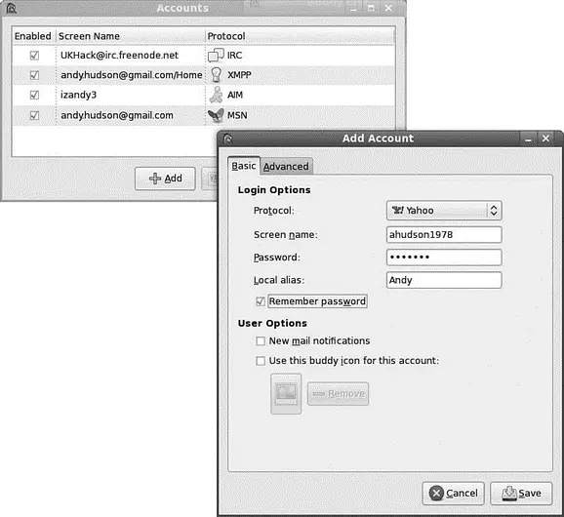The image size is (564, 517).
Task: Click the buddy icon image chooser
Action: tap(286, 394)
